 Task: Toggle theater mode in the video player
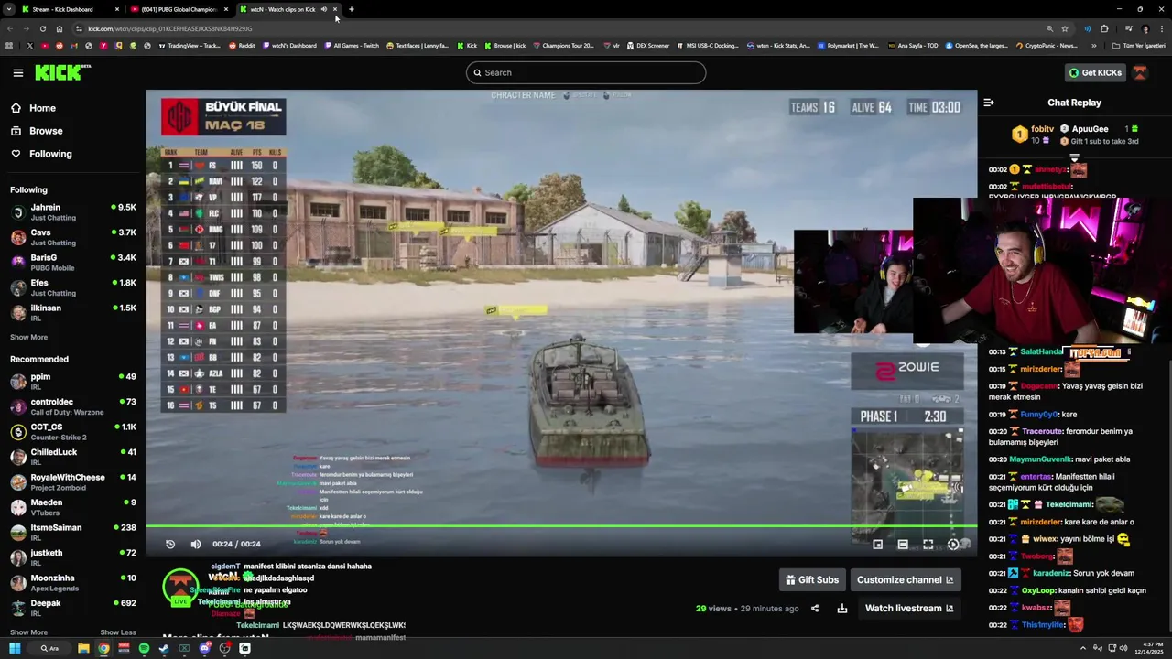click(903, 544)
